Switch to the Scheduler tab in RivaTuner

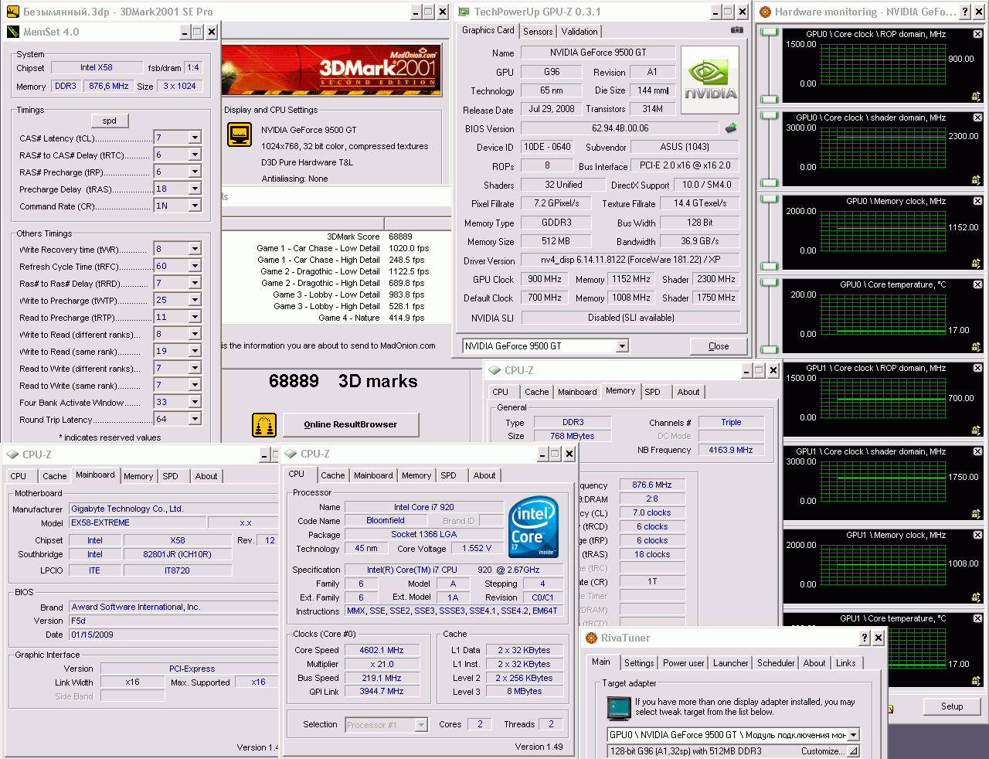click(776, 663)
